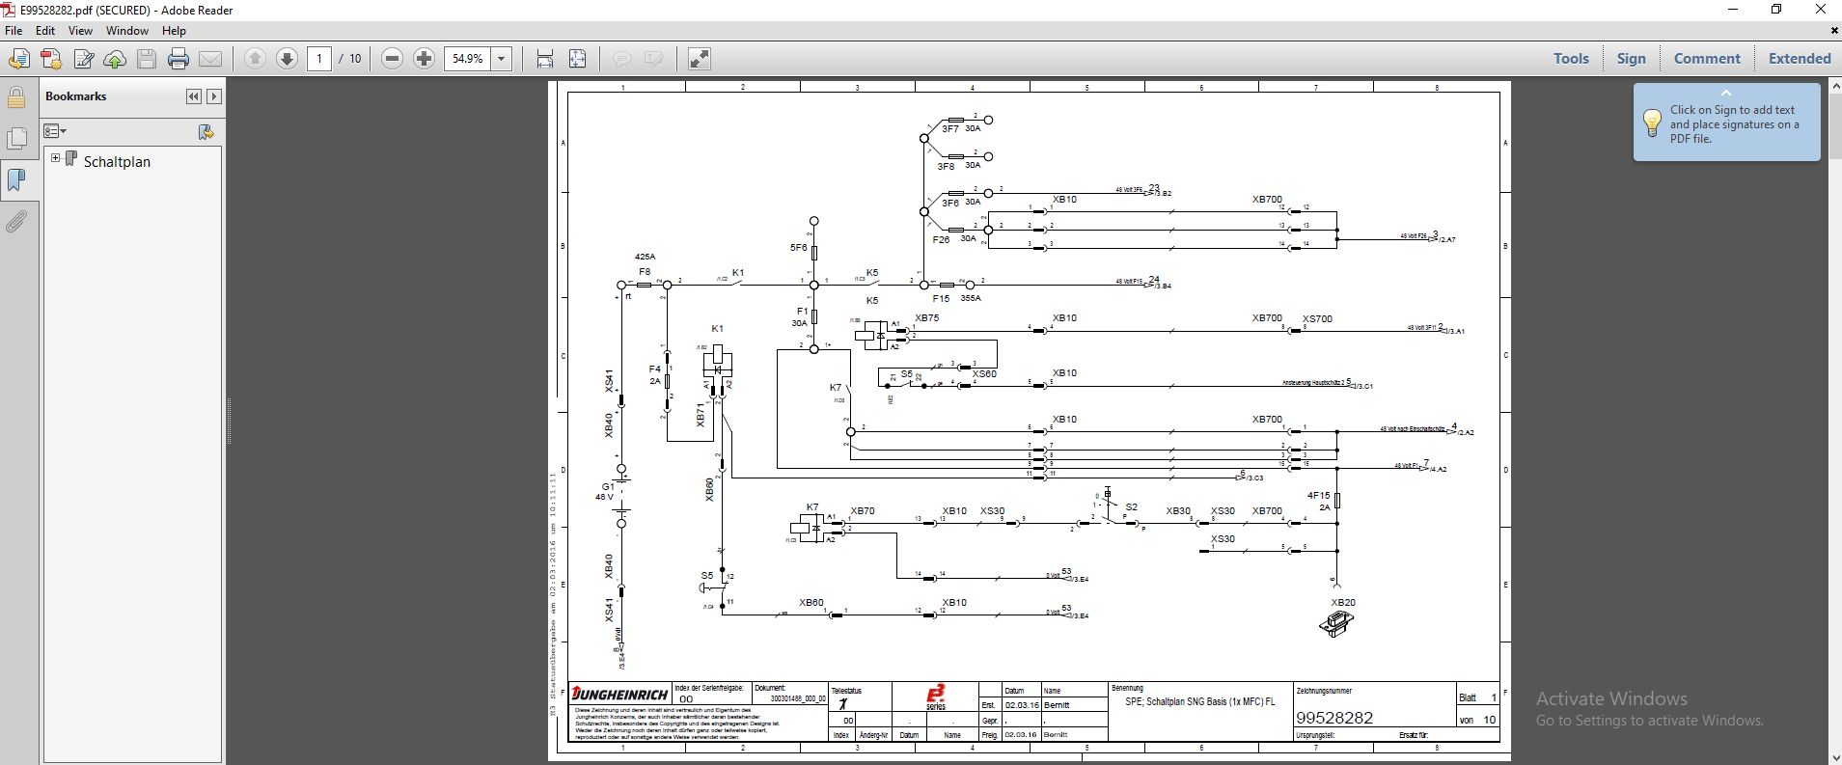Open the zoom percentage dropdown arrow
The image size is (1842, 765).
pos(502,59)
